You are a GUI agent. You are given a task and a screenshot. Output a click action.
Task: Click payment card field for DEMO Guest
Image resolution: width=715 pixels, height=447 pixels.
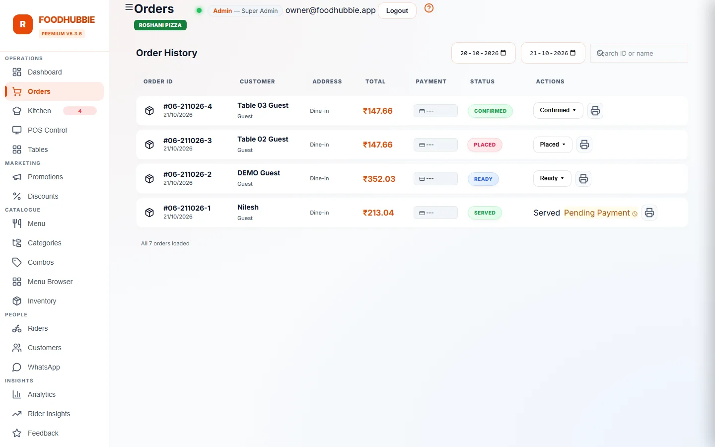click(x=435, y=179)
